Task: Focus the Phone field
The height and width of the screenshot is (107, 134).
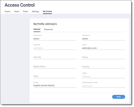Action: 103,57
